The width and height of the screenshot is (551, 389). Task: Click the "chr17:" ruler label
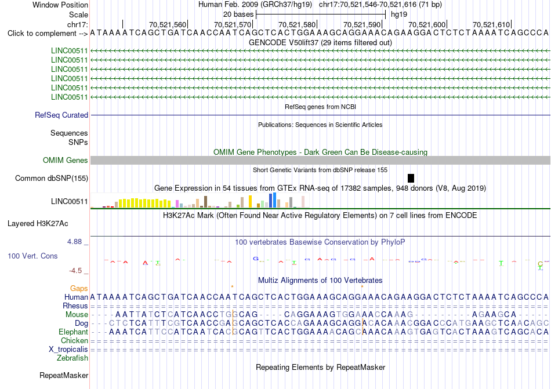pos(78,24)
